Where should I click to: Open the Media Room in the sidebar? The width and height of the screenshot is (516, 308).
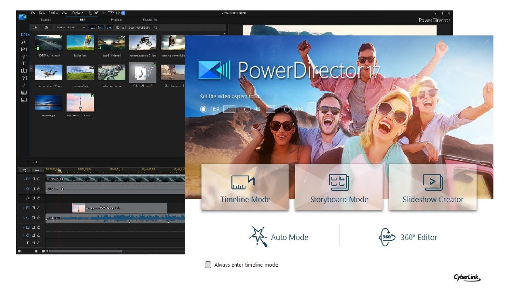[x=23, y=34]
